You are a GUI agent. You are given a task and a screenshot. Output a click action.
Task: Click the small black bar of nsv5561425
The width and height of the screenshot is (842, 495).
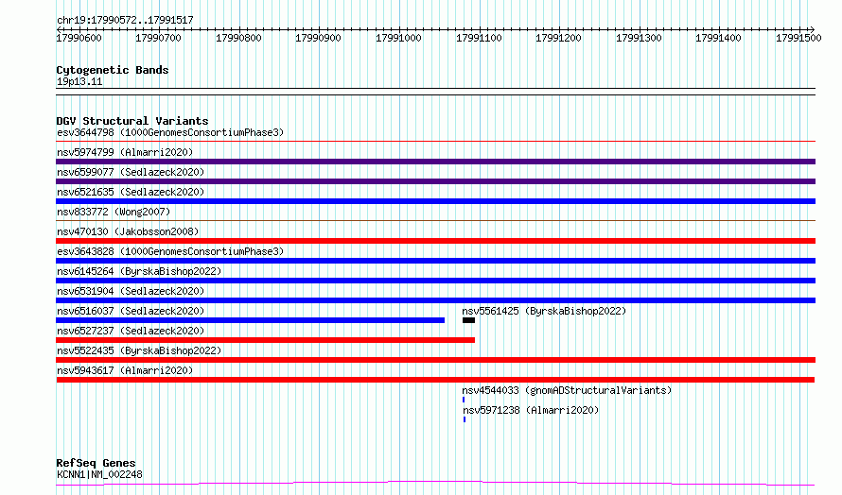click(x=469, y=320)
